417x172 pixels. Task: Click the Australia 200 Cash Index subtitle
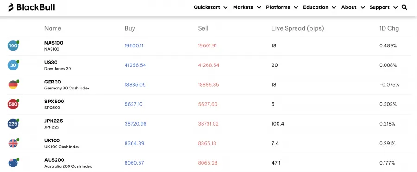(x=68, y=166)
